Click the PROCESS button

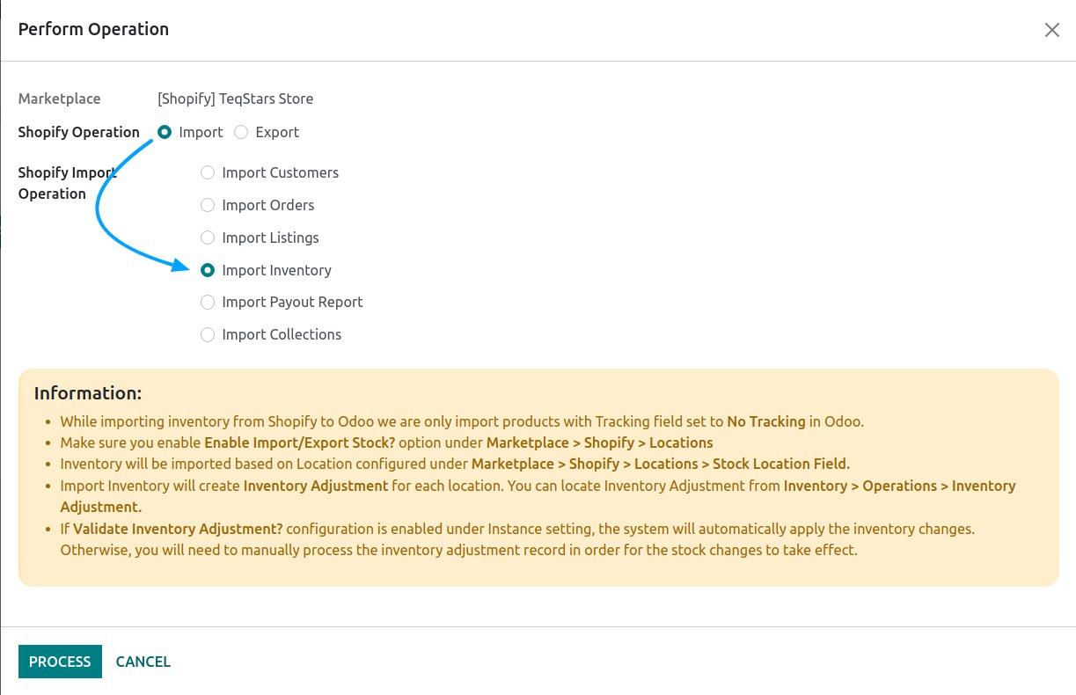tap(60, 662)
